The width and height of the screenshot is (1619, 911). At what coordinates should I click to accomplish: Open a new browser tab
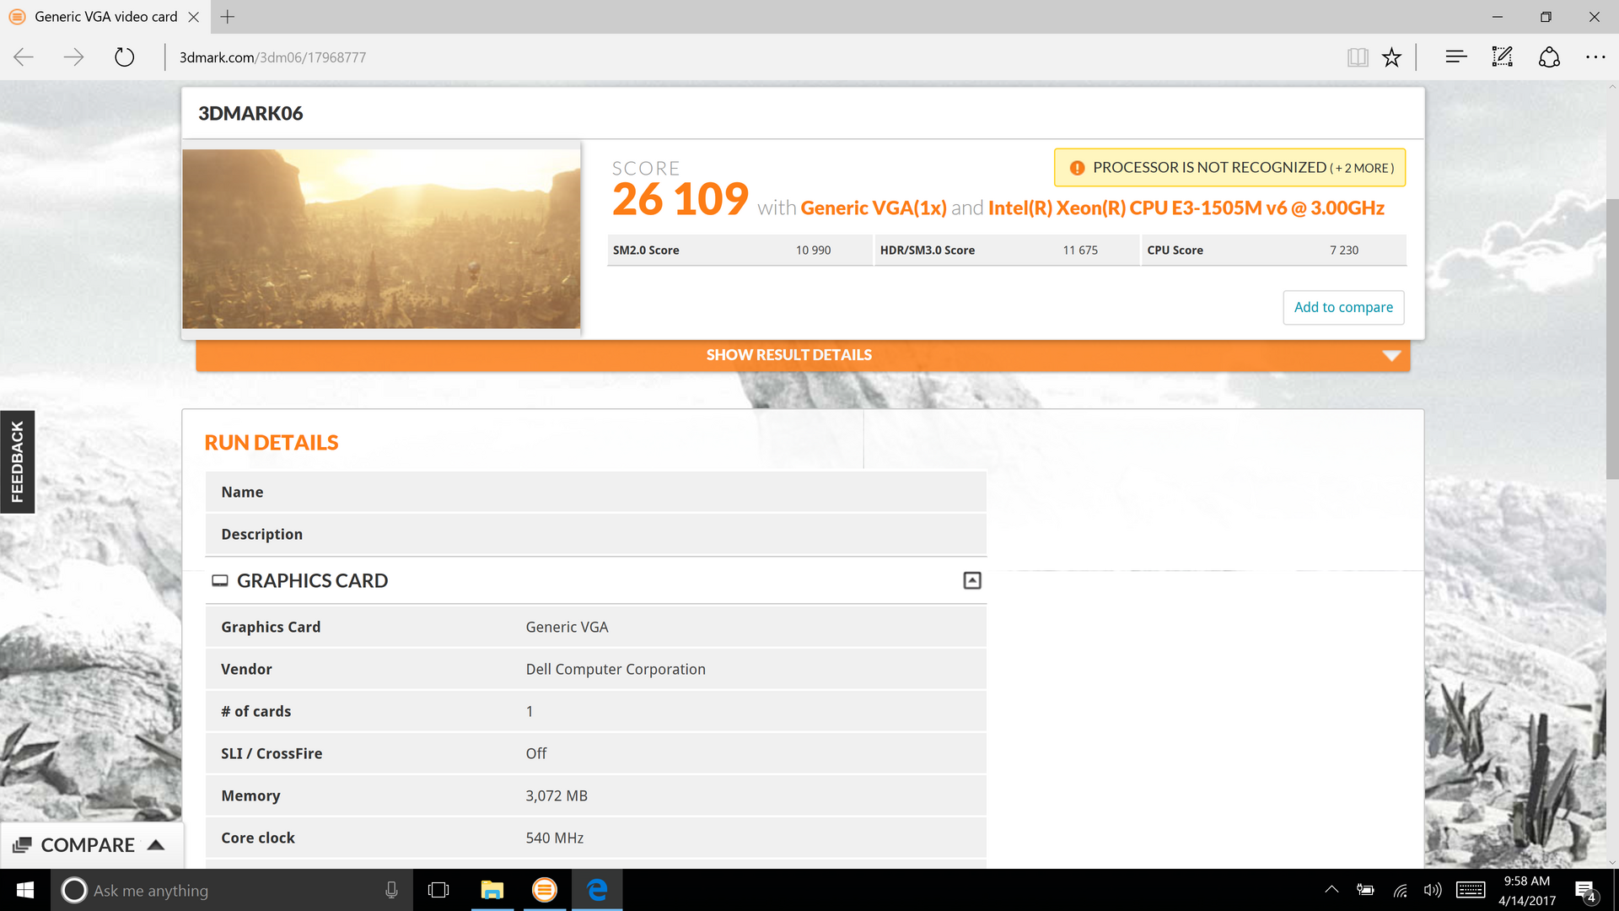click(x=228, y=17)
